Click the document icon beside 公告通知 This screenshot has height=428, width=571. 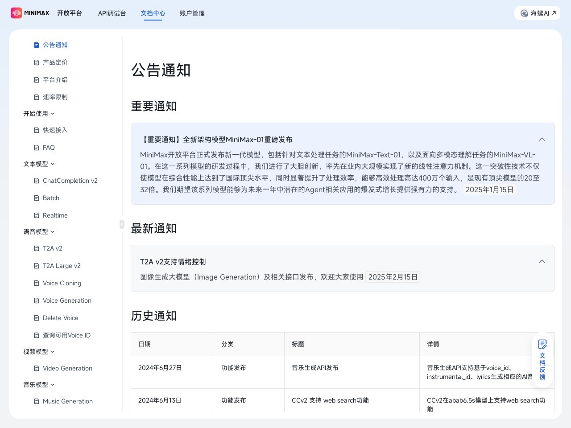pyautogui.click(x=37, y=45)
